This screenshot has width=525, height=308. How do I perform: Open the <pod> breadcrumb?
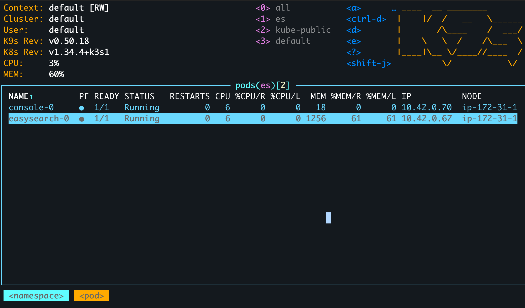pos(92,295)
